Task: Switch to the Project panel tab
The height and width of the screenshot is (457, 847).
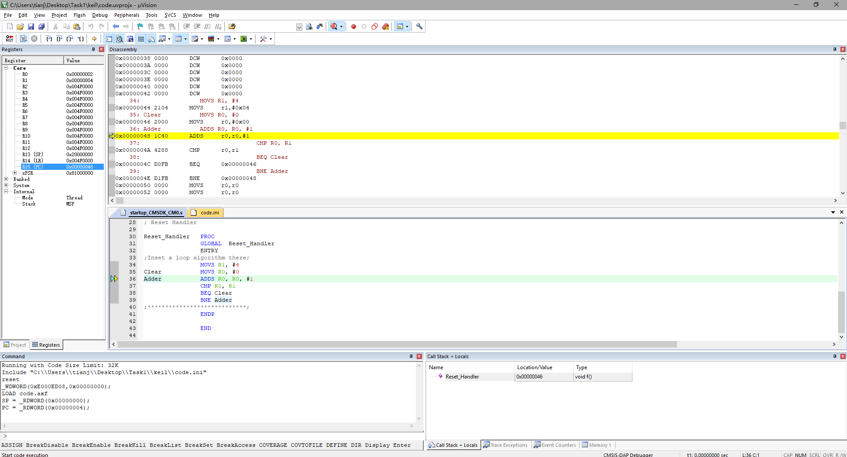Action: click(x=15, y=345)
